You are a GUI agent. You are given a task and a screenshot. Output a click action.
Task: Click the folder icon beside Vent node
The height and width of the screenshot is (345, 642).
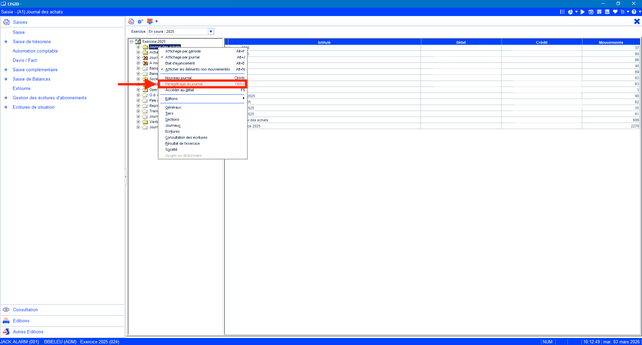point(145,122)
